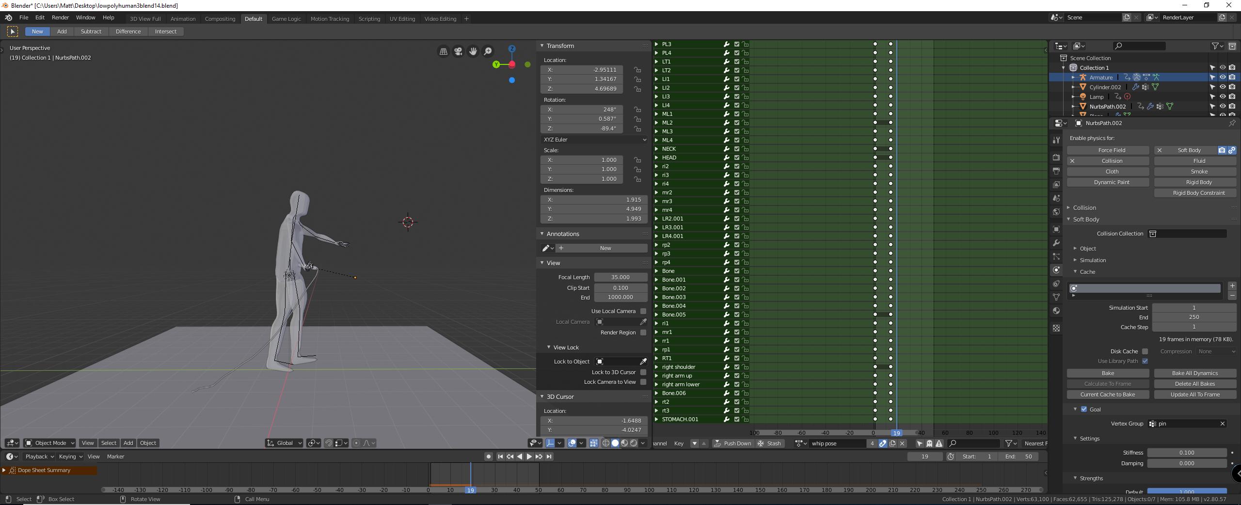Switch to the Animation workspace tab
This screenshot has height=505, width=1241.
coord(183,19)
